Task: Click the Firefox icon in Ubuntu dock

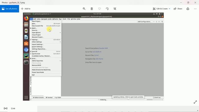Action: [x=26, y=18]
